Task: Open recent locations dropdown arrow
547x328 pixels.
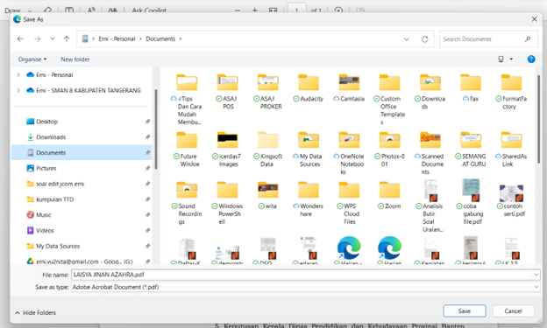Action: click(53, 39)
